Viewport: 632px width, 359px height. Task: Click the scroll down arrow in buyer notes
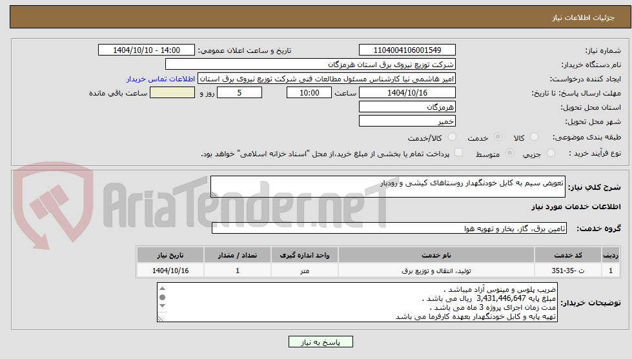163,306
